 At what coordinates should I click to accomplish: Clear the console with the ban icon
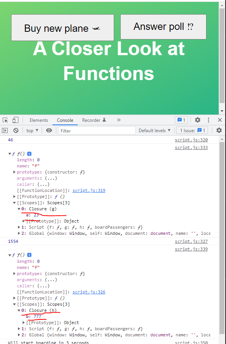click(16, 131)
